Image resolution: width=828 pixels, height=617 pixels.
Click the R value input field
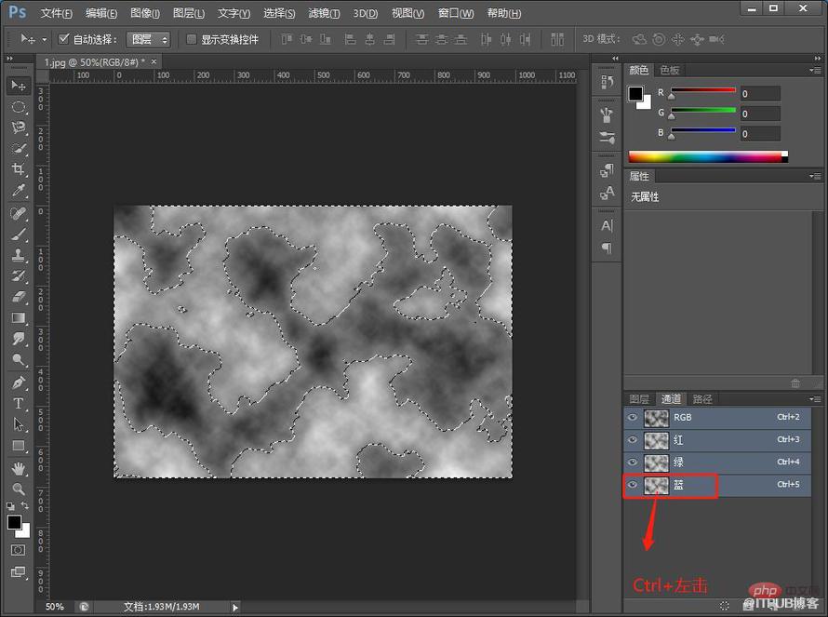click(x=760, y=93)
